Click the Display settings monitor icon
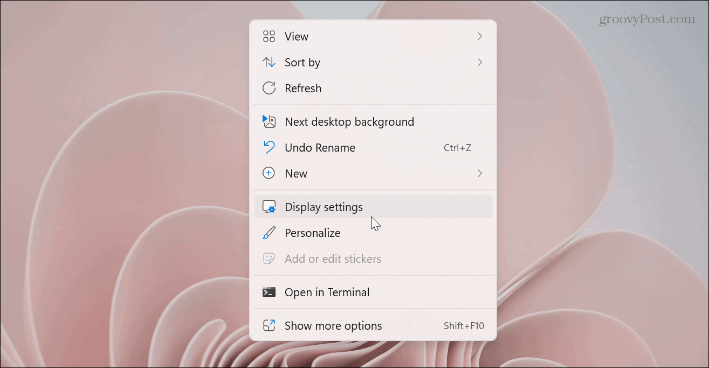Viewport: 709px width, 368px height. click(x=270, y=207)
